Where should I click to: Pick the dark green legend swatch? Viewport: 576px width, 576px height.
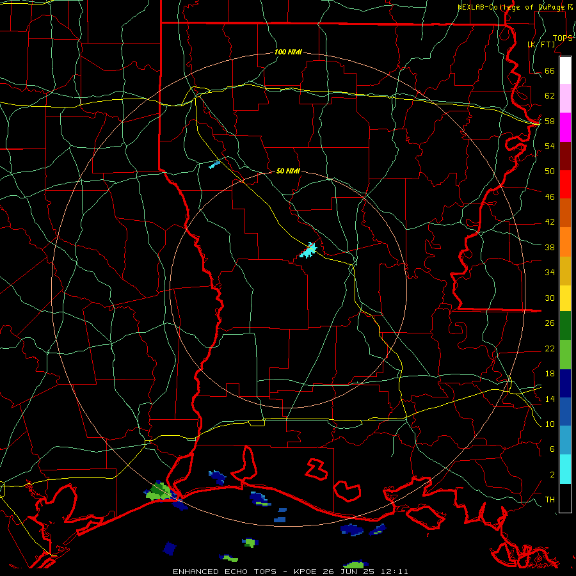click(x=565, y=326)
